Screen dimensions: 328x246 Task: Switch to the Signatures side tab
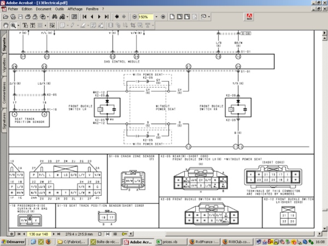click(4, 121)
